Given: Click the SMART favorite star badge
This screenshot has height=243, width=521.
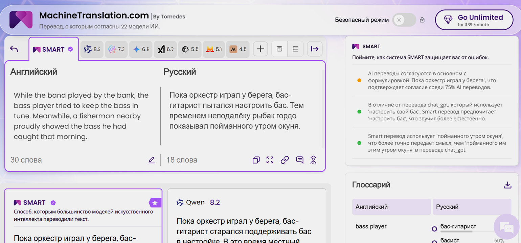Looking at the screenshot, I should click(155, 203).
